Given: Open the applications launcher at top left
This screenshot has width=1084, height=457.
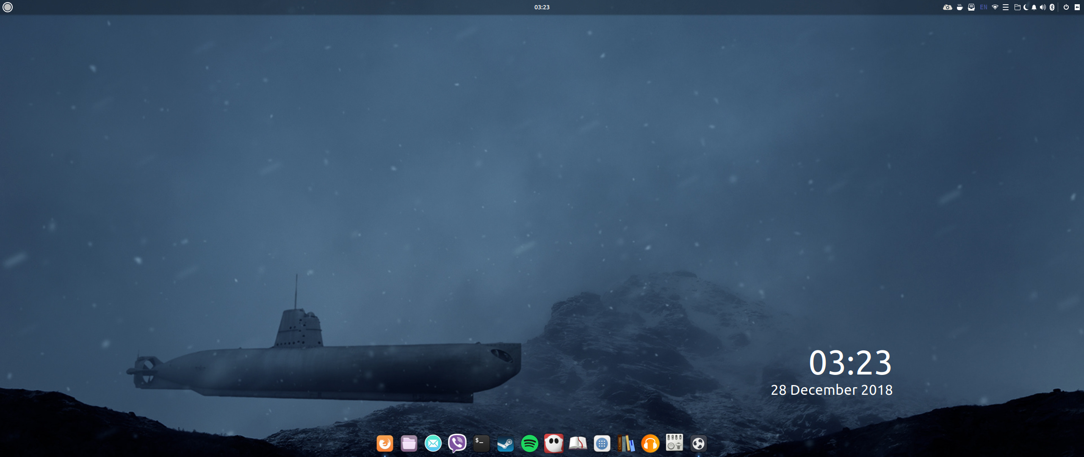Looking at the screenshot, I should tap(8, 7).
